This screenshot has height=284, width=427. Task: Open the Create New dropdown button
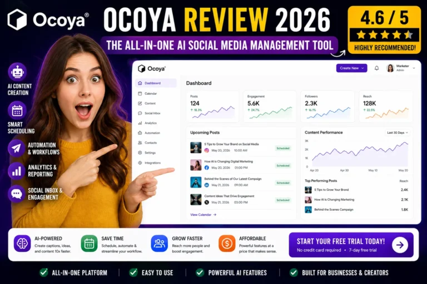click(x=351, y=68)
